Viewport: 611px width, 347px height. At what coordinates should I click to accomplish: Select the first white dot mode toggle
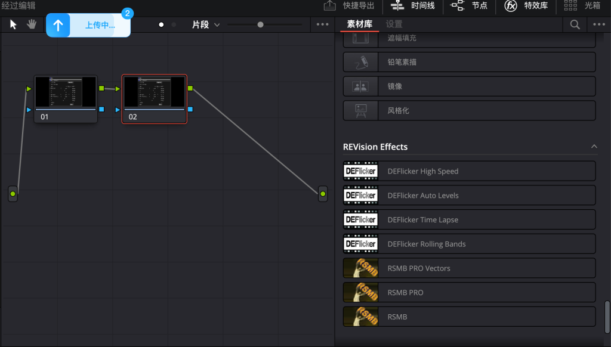pos(161,25)
